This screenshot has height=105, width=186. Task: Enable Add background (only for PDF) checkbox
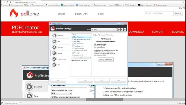click(73, 39)
